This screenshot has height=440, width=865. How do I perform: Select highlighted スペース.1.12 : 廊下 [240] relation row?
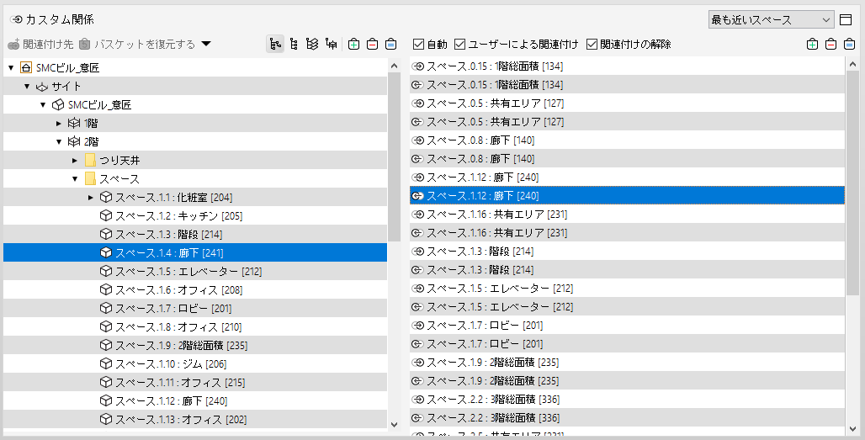pyautogui.click(x=627, y=195)
